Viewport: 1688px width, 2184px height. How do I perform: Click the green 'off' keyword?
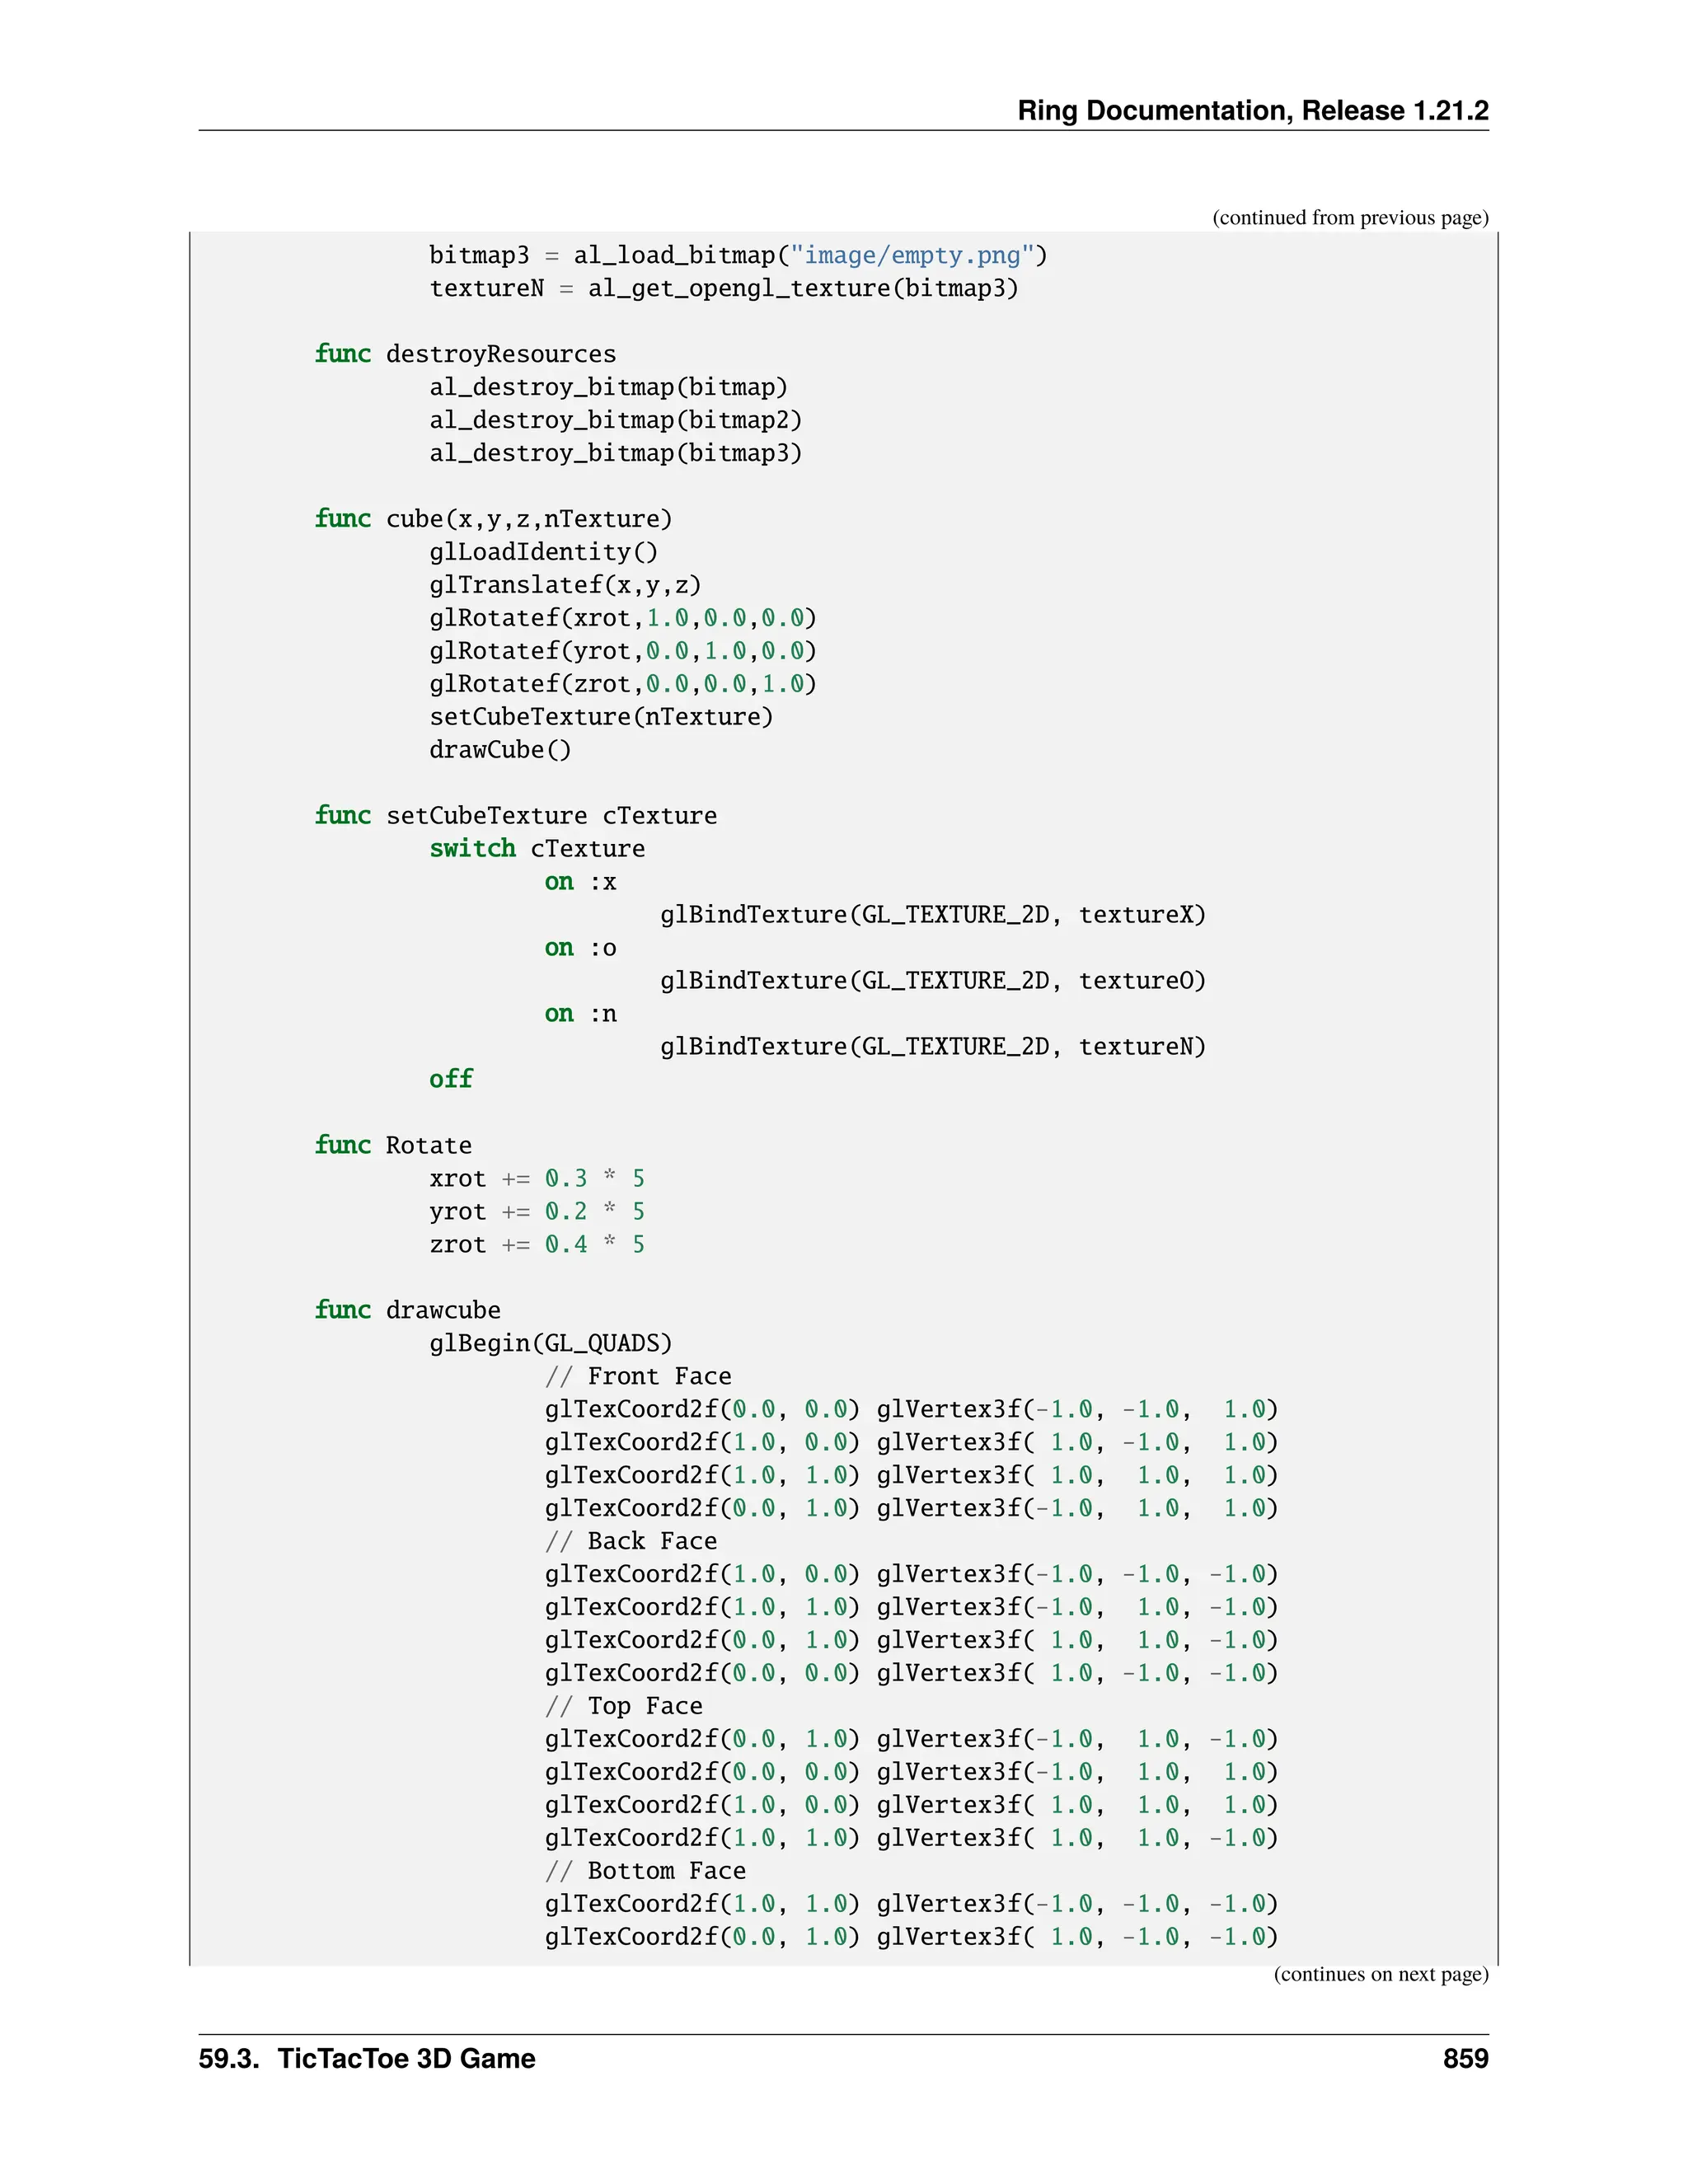(x=451, y=1079)
